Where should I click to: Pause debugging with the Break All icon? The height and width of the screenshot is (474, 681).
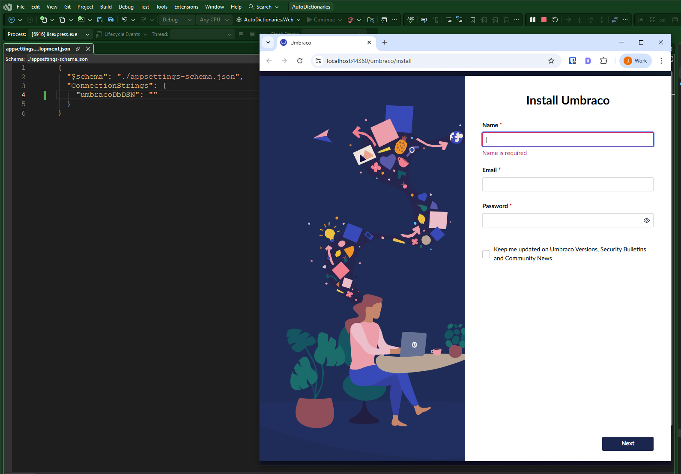(532, 20)
